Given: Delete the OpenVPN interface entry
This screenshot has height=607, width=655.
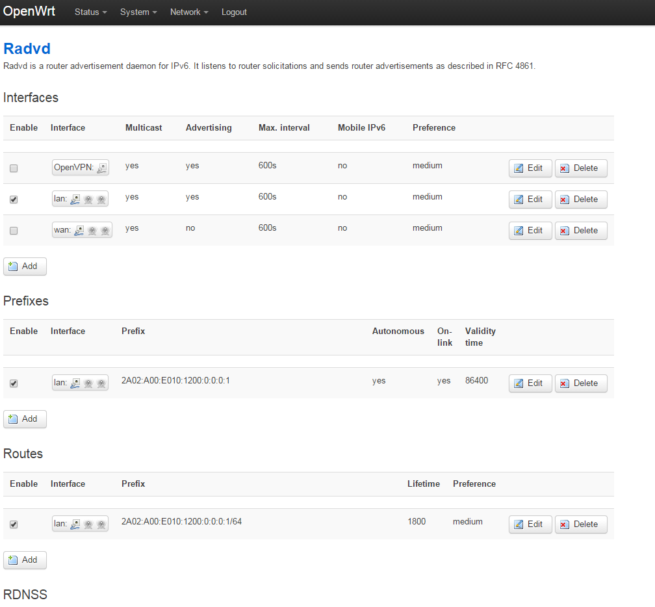Looking at the screenshot, I should 580,168.
